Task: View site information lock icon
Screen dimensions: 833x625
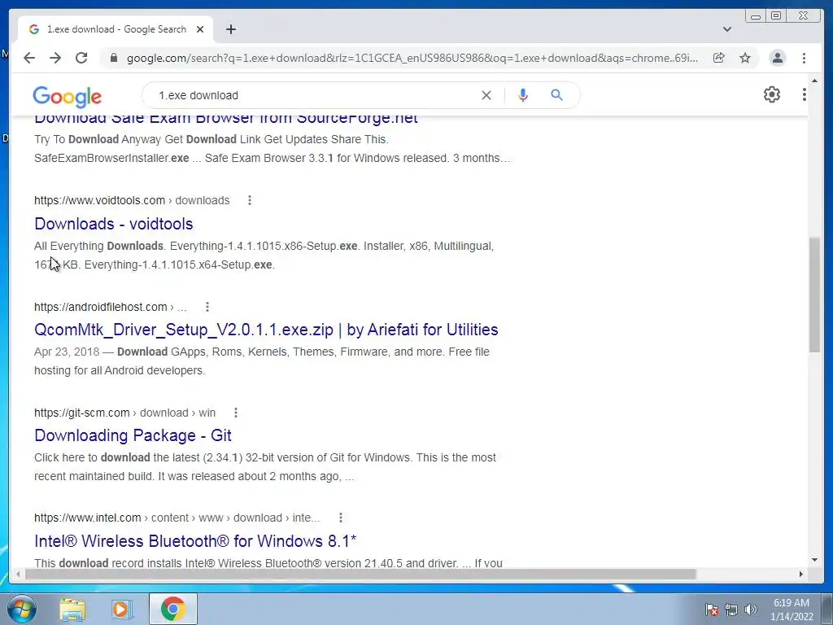Action: 113,58
